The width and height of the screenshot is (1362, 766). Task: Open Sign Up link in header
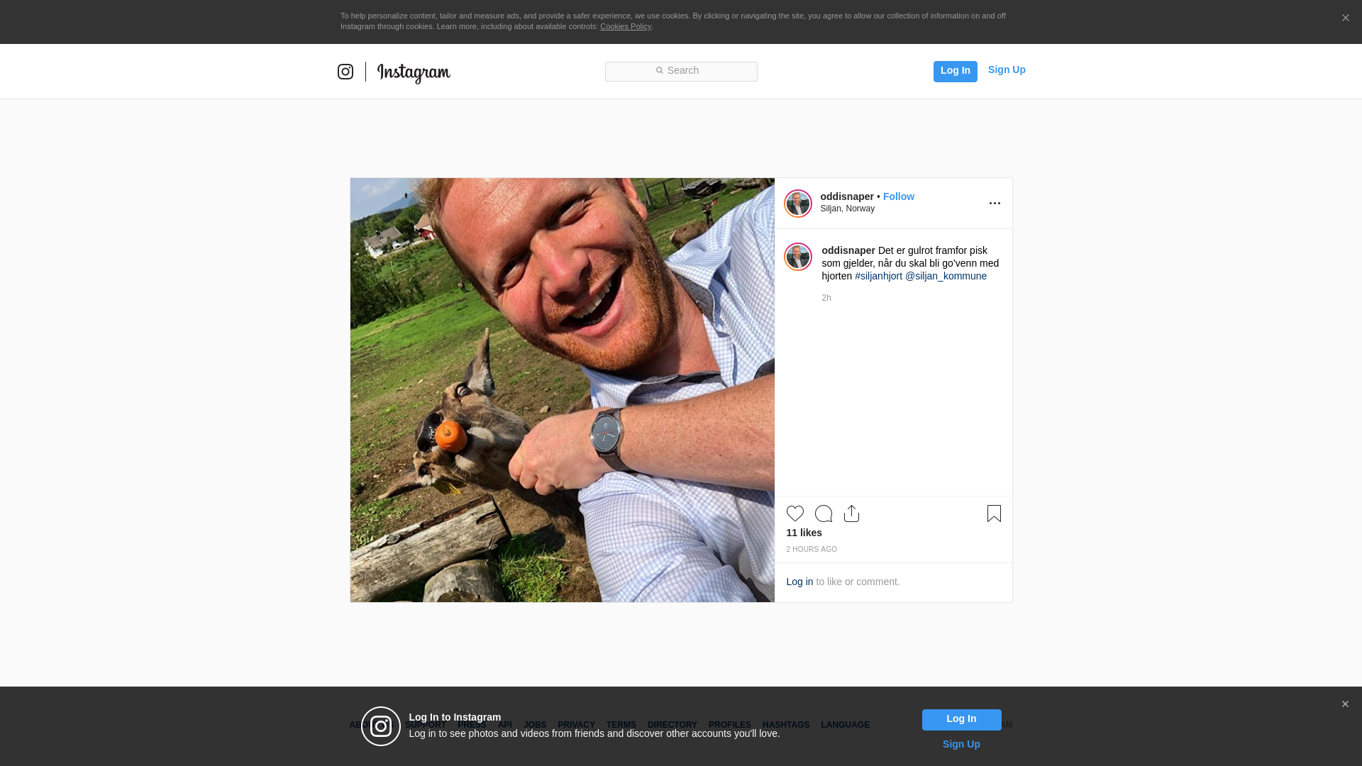(1007, 70)
